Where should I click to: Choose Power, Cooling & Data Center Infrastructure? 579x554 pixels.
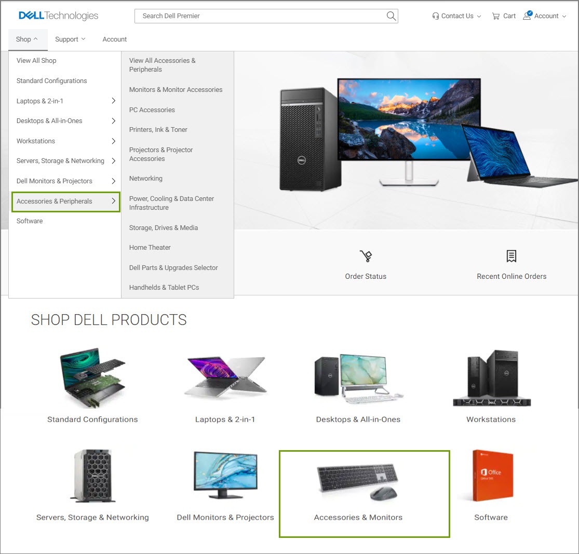[171, 203]
